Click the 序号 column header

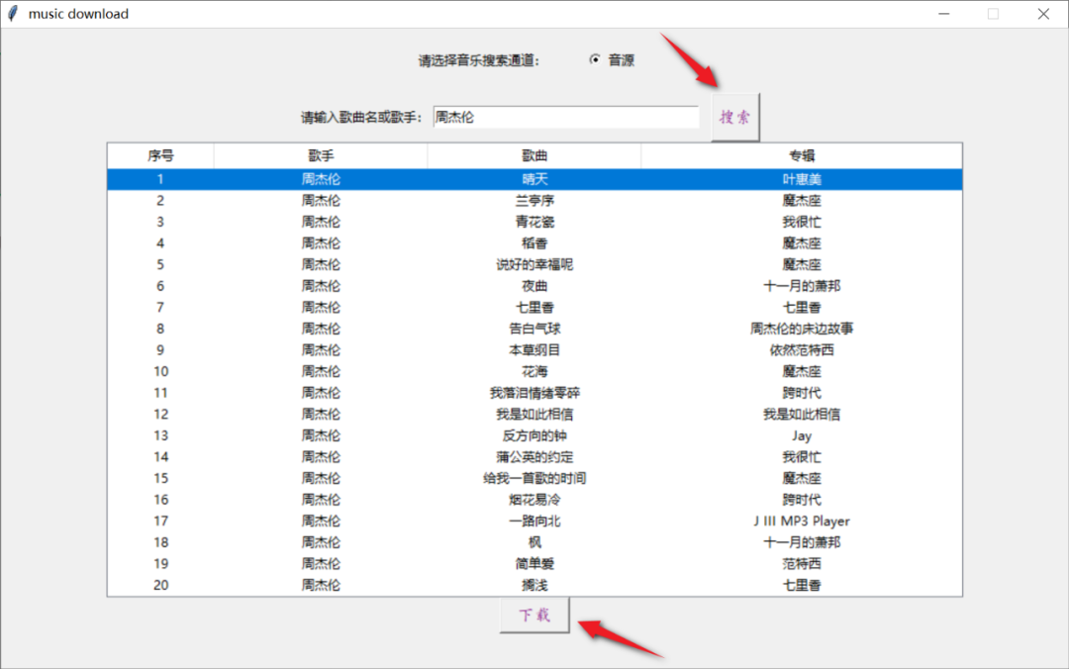point(159,155)
